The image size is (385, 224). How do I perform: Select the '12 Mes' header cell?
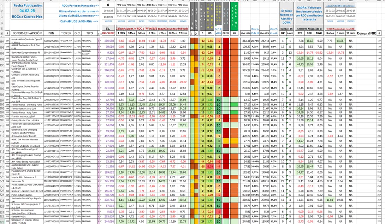pyautogui.click(x=183, y=33)
